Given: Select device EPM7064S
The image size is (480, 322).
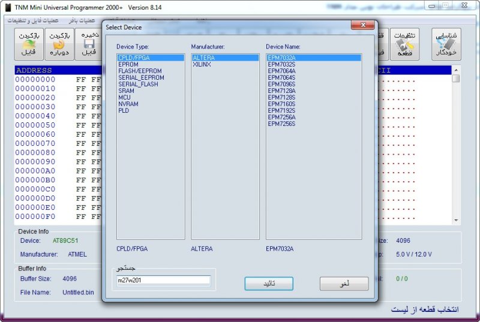Looking at the screenshot, I should pos(281,78).
